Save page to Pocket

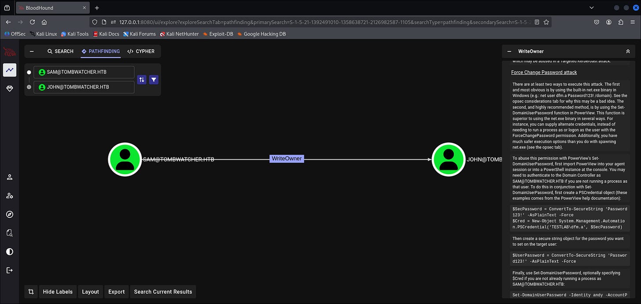597,22
